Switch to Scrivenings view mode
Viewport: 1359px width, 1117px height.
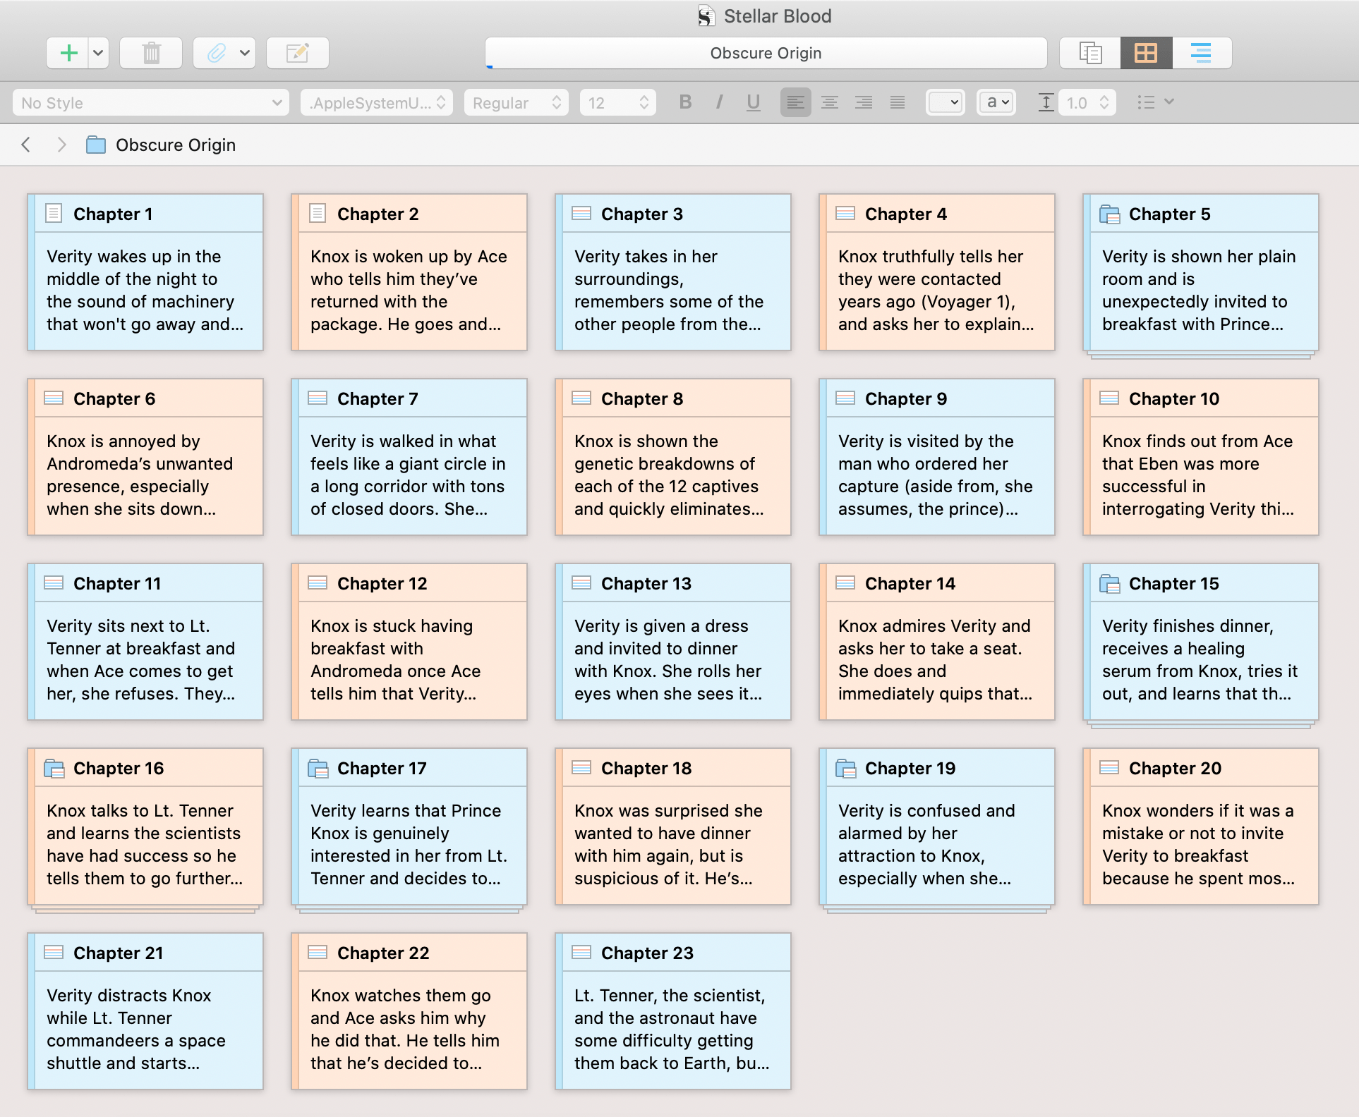tap(1090, 53)
